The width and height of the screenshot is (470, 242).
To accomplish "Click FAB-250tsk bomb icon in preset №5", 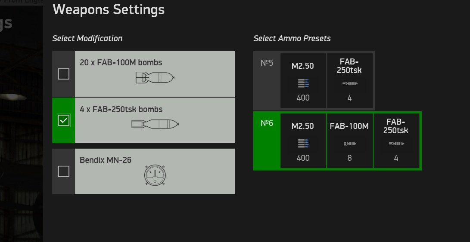I will pos(349,83).
